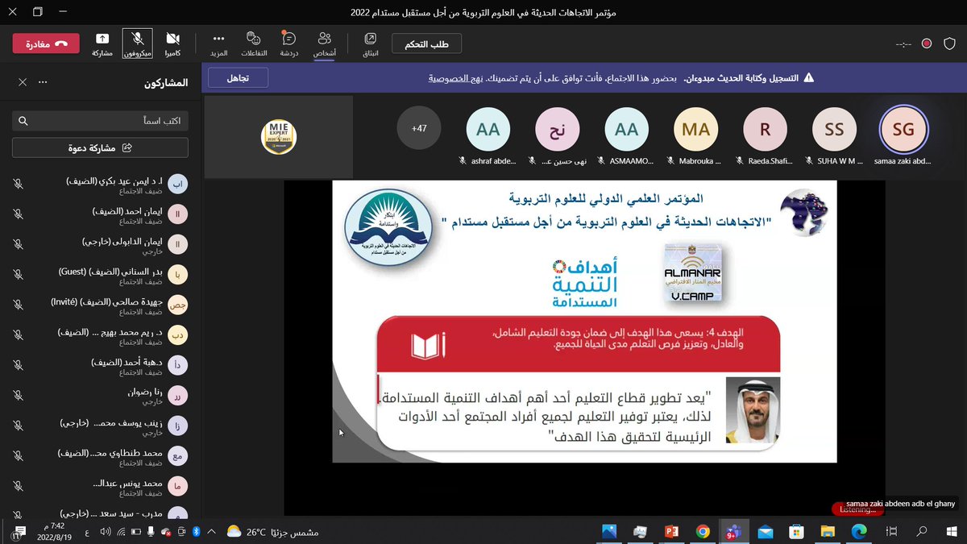Select participant بدر السناني (Guest)
967x544 pixels.
[100, 276]
